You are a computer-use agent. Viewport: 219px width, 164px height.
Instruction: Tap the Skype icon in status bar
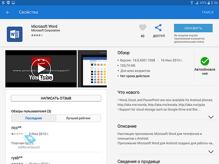click(3, 2)
